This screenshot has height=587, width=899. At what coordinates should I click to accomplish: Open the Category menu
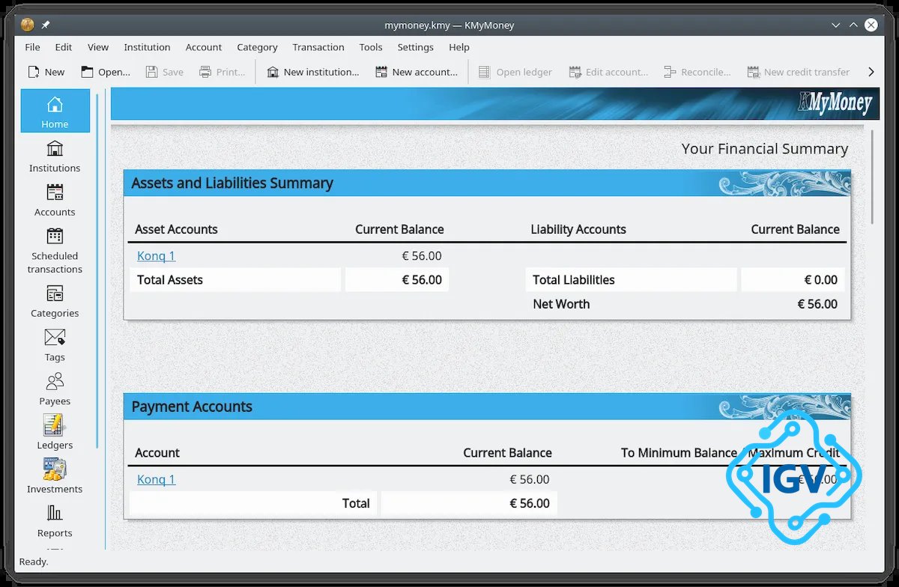[x=257, y=47]
